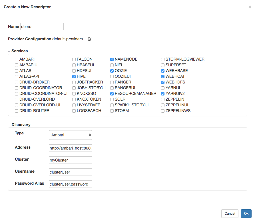
Task: Uncheck the HIVE service
Action: [74, 76]
